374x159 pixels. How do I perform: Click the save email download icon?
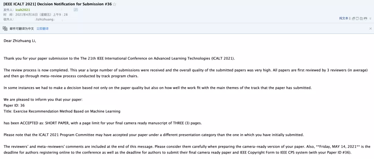point(361,19)
